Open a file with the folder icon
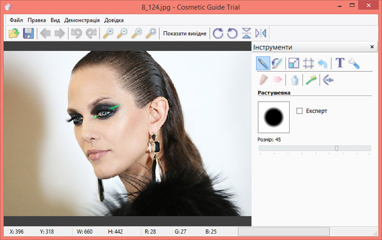The height and width of the screenshot is (240, 382). point(14,33)
